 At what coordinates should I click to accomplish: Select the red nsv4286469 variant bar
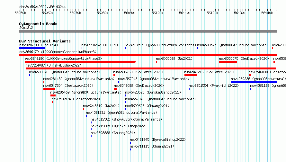(53, 95)
